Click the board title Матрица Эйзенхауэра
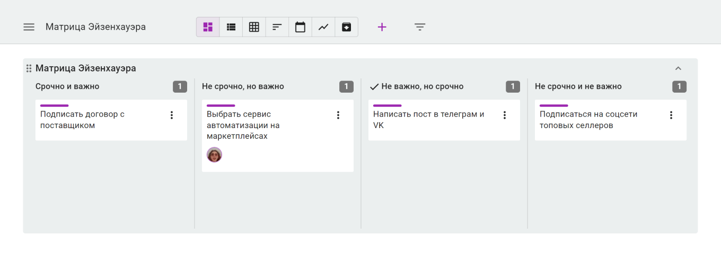 86,68
